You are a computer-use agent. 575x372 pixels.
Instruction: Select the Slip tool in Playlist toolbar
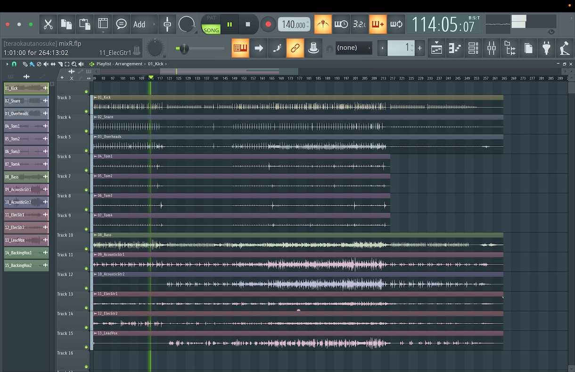(53, 64)
